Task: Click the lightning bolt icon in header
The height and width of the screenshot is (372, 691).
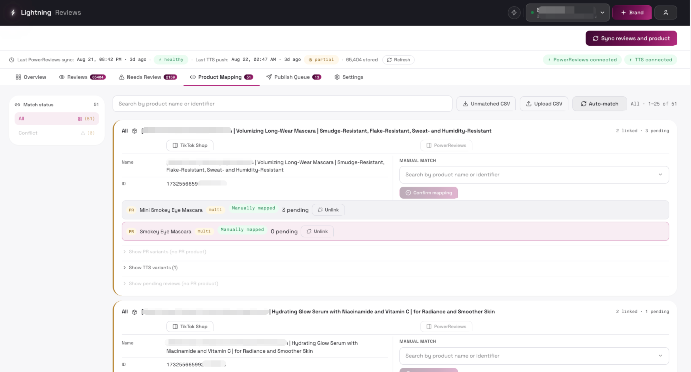Action: 514,12
